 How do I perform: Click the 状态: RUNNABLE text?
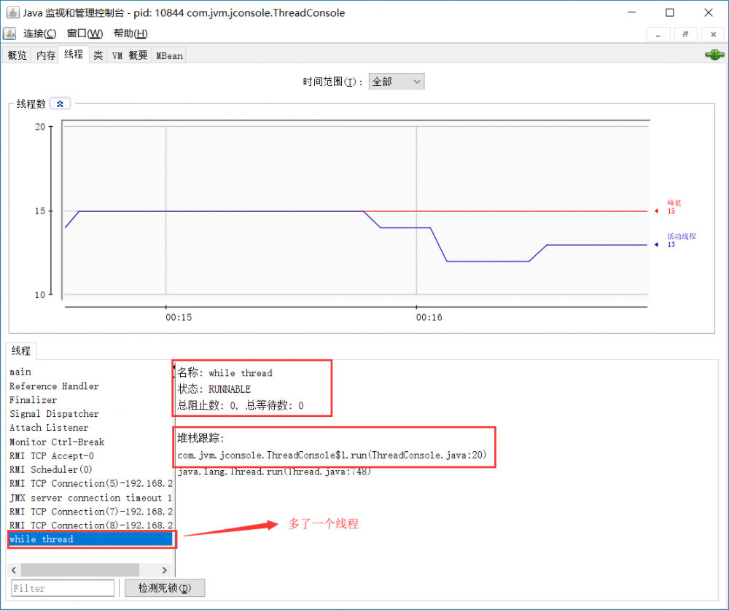pyautogui.click(x=214, y=389)
